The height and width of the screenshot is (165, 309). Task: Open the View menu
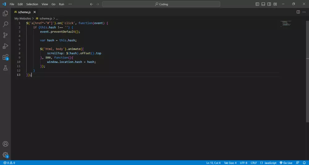click(x=45, y=4)
